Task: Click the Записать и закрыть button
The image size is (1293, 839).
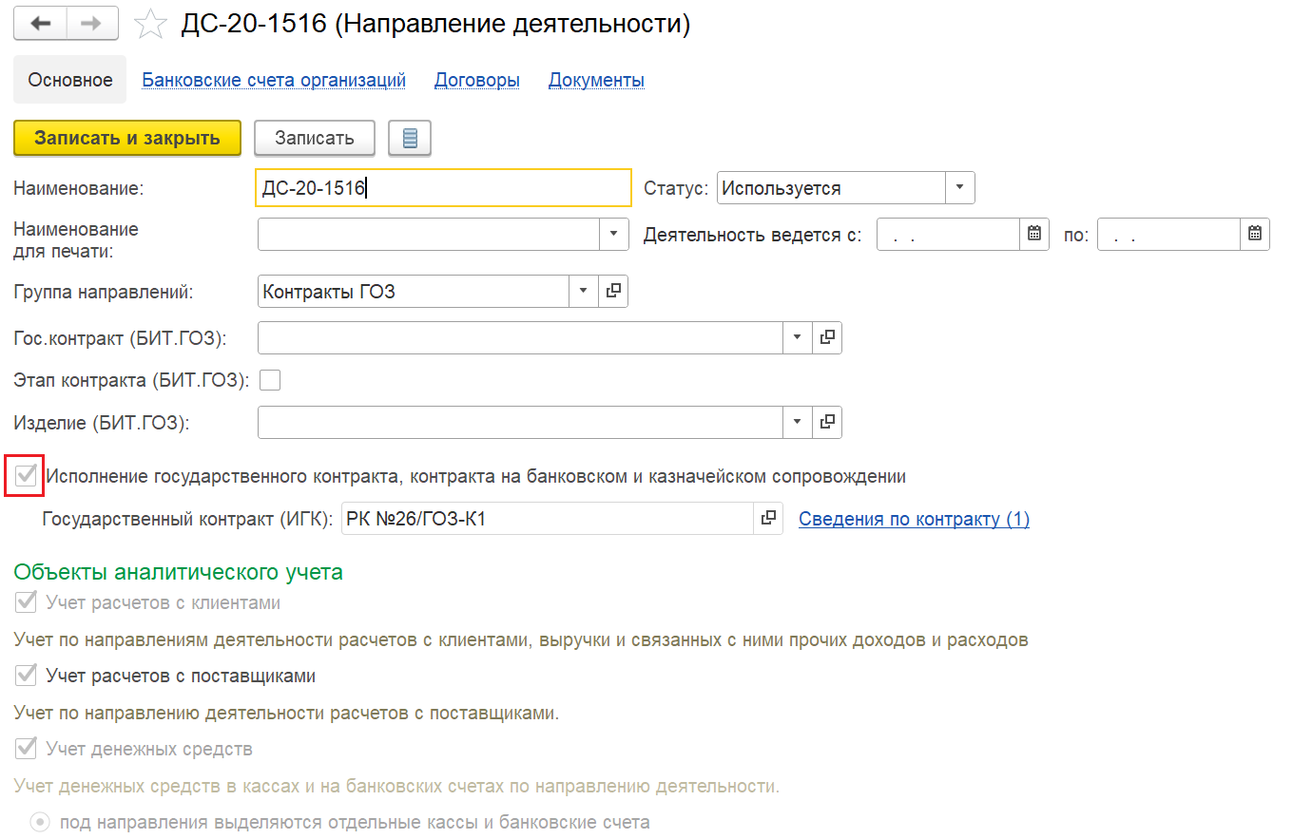Action: pyautogui.click(x=127, y=138)
